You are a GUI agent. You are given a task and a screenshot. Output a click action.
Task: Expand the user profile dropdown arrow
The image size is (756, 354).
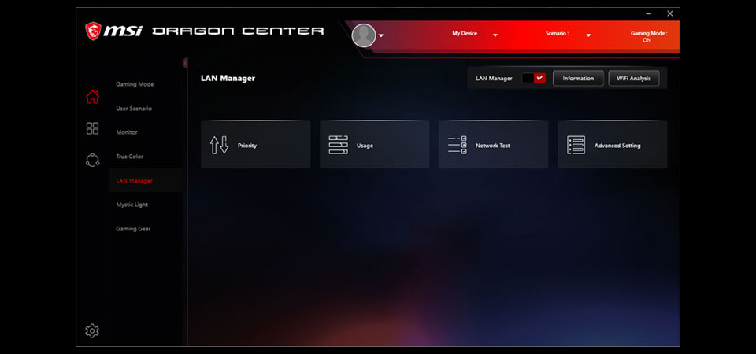coord(381,35)
